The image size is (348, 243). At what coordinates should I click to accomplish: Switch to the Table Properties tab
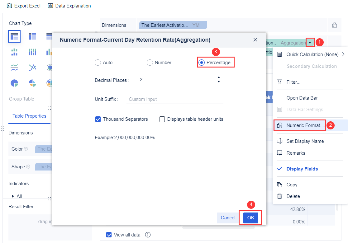pyautogui.click(x=29, y=116)
